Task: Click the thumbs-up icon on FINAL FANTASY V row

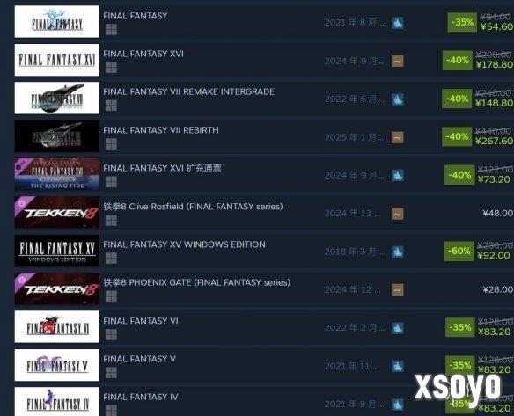Action: coord(398,366)
